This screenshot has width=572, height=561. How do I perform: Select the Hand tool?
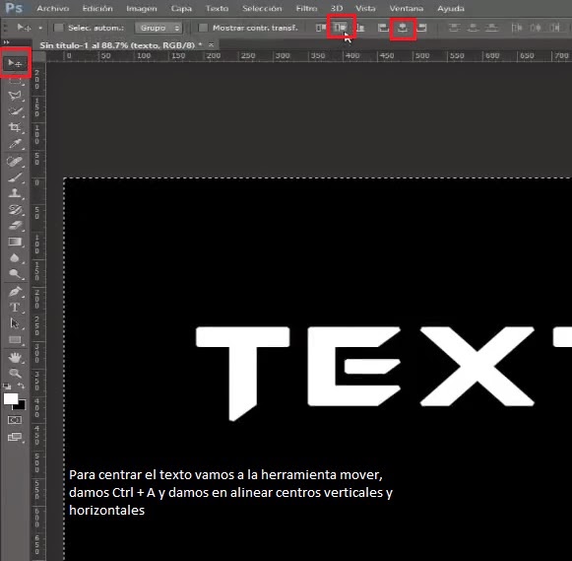[x=15, y=357]
